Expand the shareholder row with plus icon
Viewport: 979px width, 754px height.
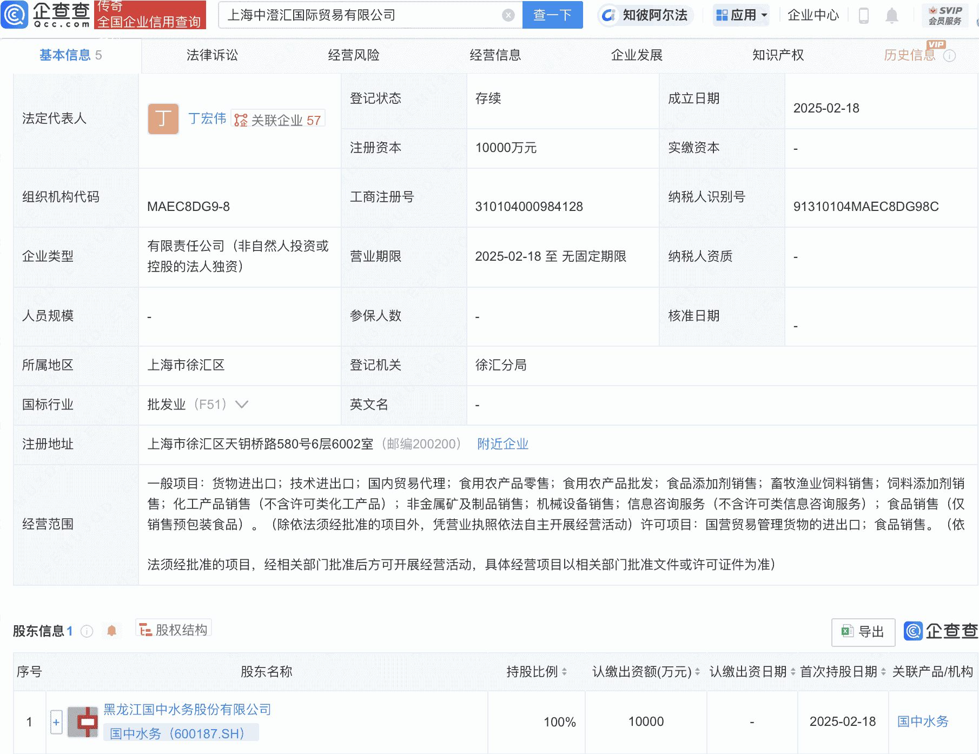57,722
